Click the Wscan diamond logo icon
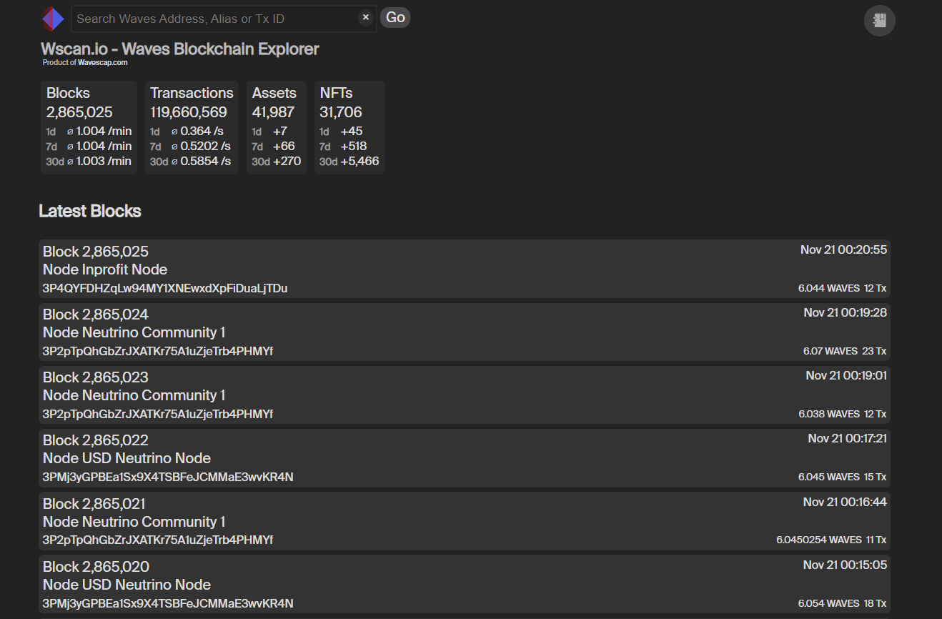This screenshot has width=942, height=619. pyautogui.click(x=53, y=19)
